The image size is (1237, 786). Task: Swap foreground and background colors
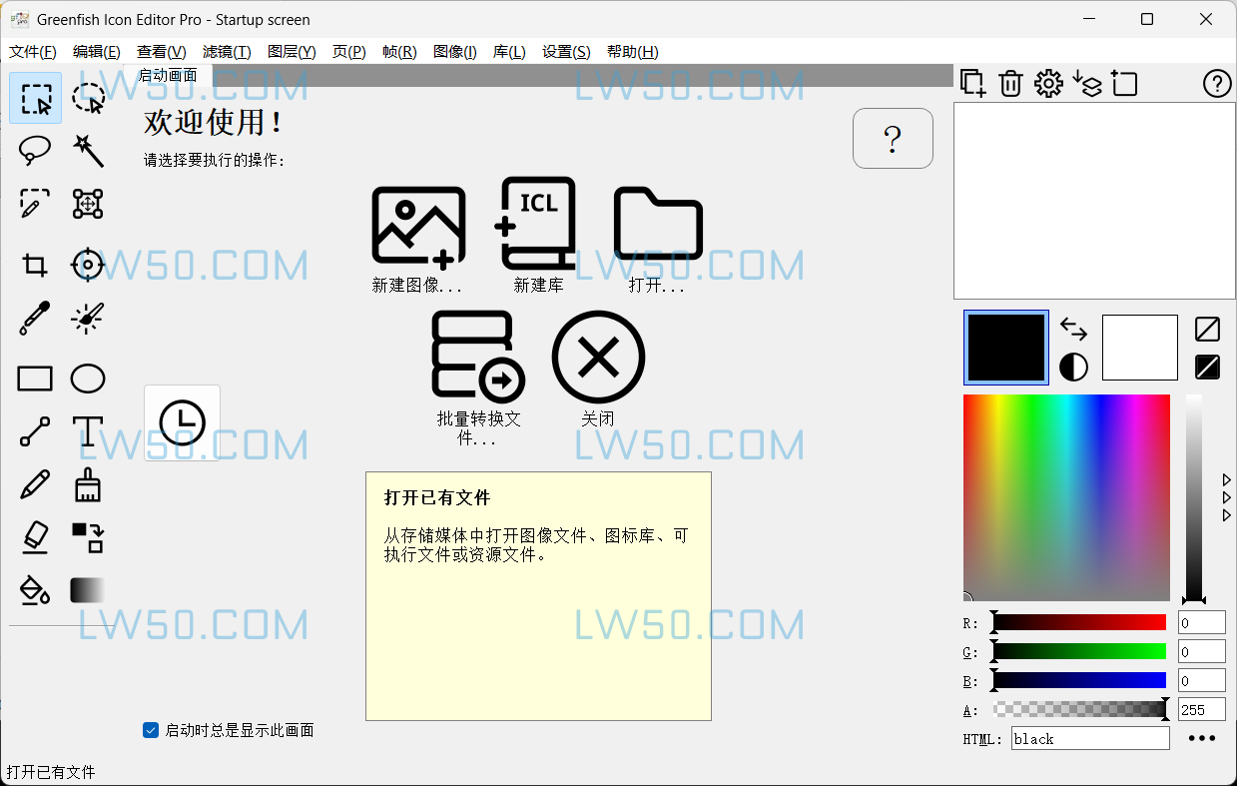click(1072, 328)
